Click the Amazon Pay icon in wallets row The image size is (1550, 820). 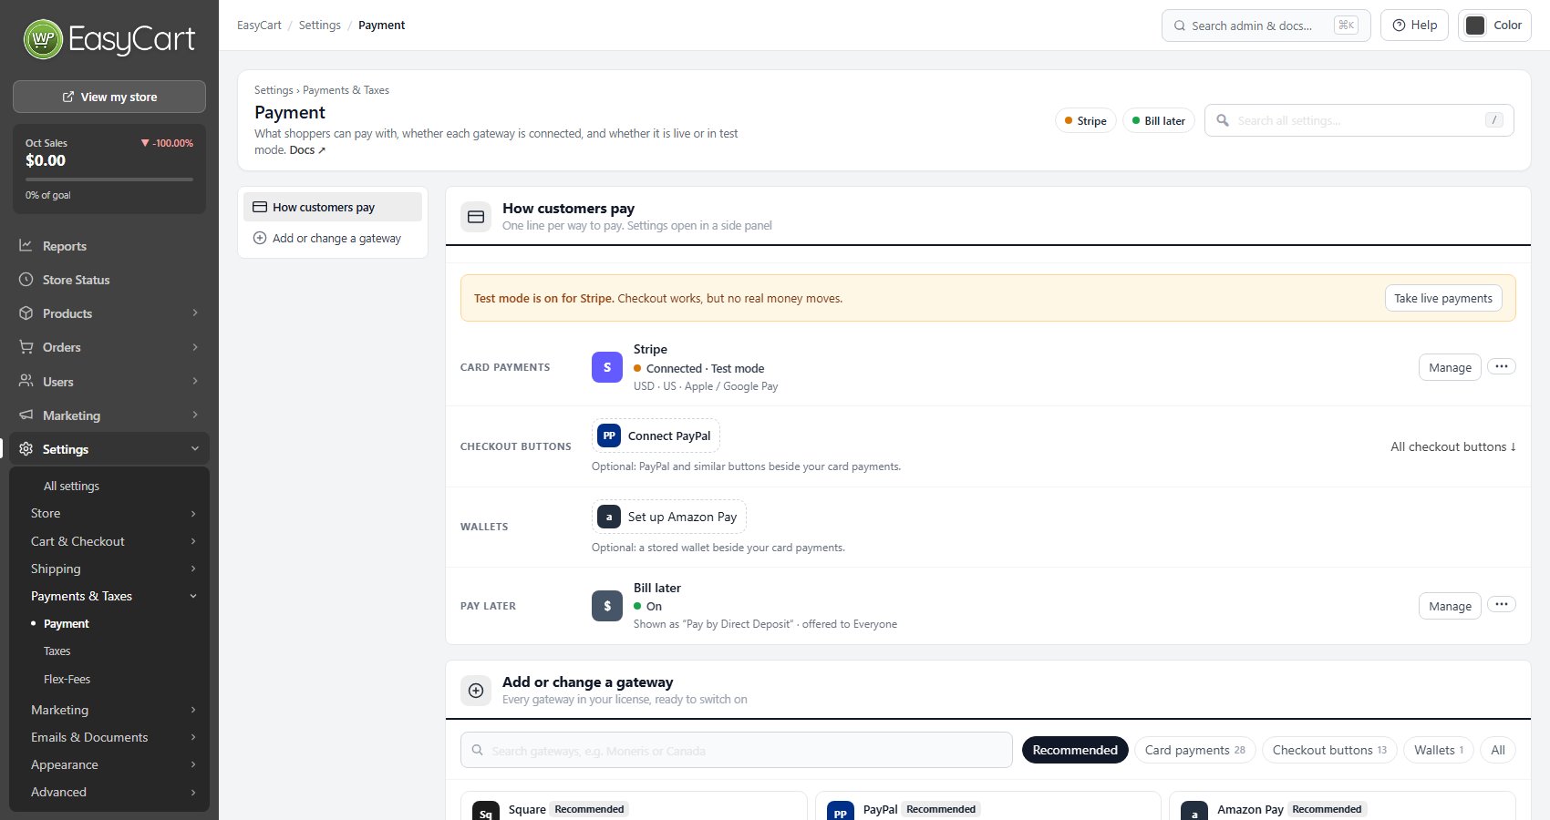point(609,517)
